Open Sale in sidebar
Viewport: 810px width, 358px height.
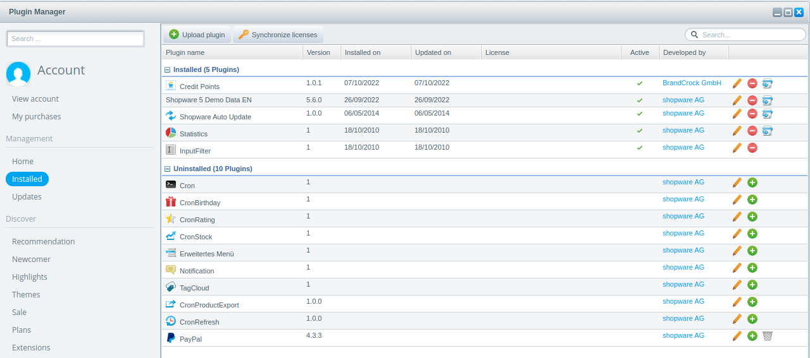pos(20,312)
